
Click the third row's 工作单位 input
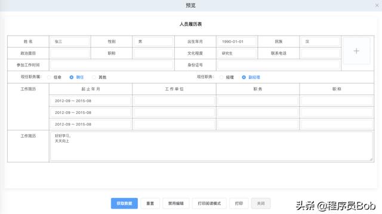174,124
